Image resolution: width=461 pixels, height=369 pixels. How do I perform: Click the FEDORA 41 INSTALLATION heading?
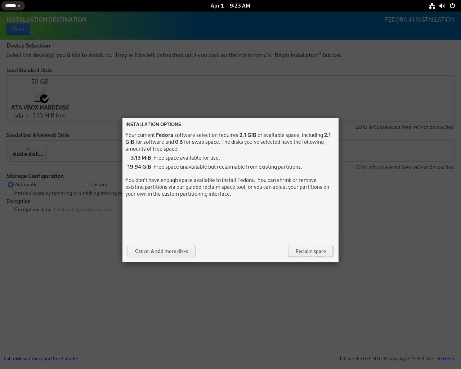420,19
